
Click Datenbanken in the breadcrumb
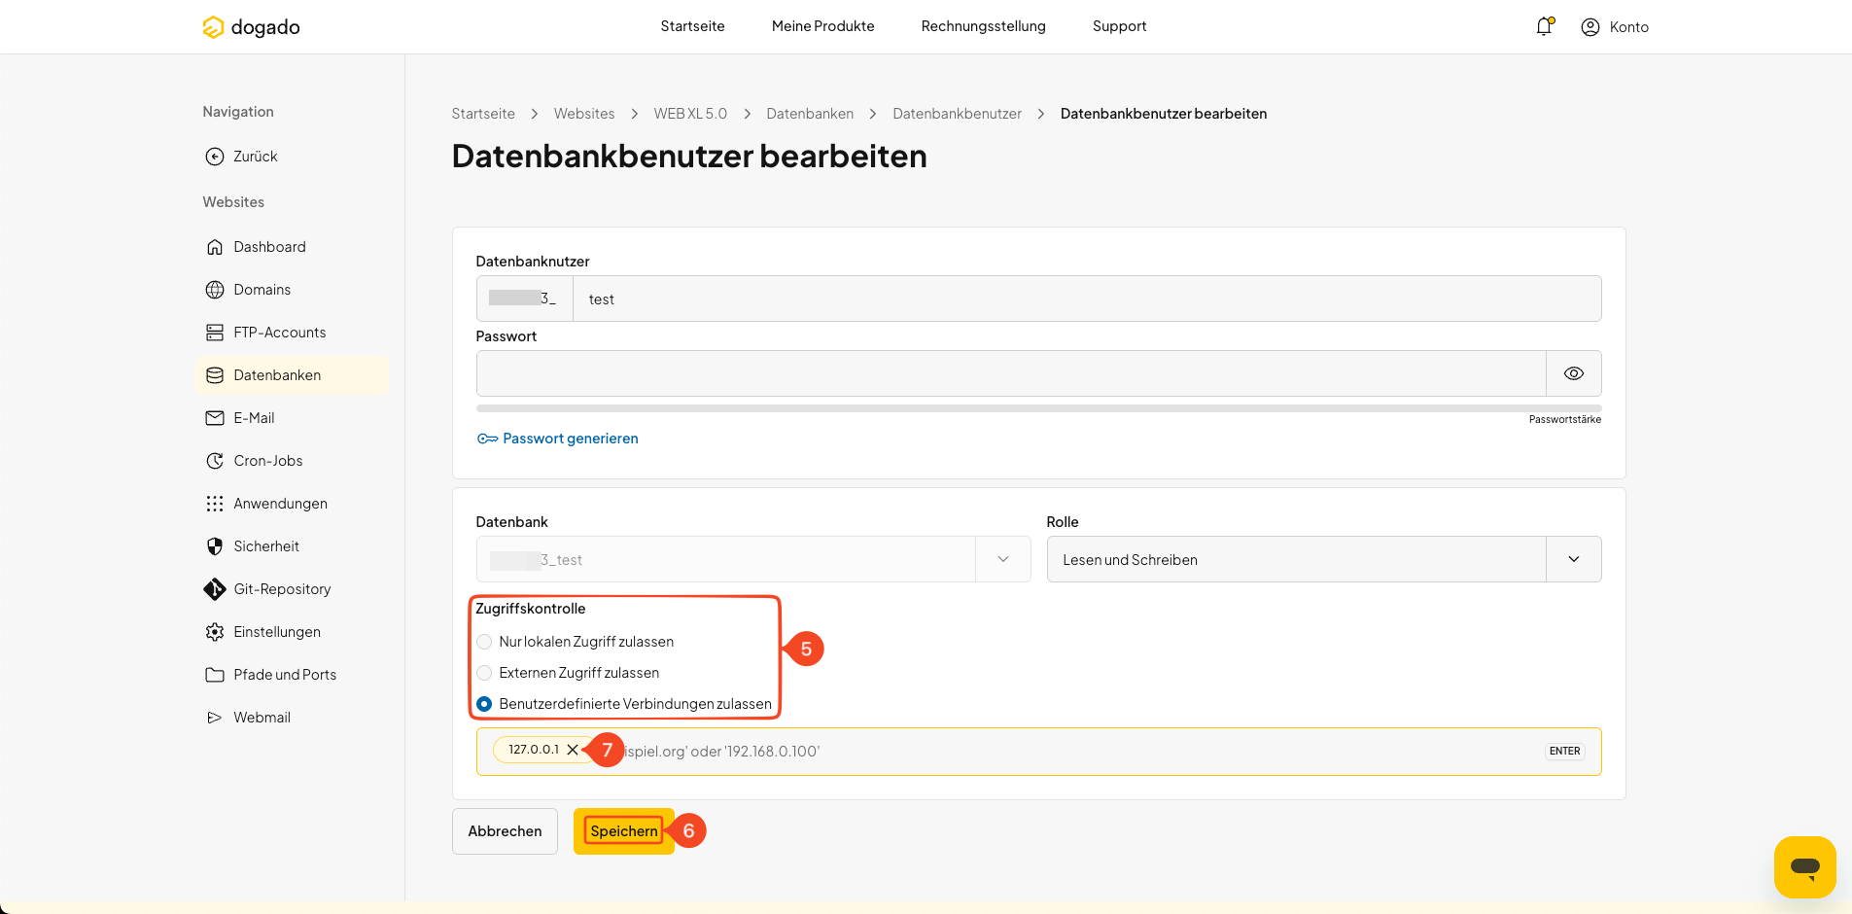(x=810, y=114)
